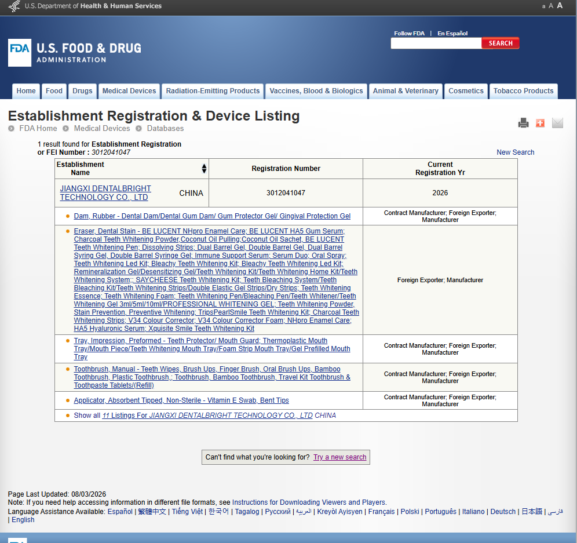
Task: Click 'Foreign Exporter; Manufacturer' cell
Action: tap(440, 280)
